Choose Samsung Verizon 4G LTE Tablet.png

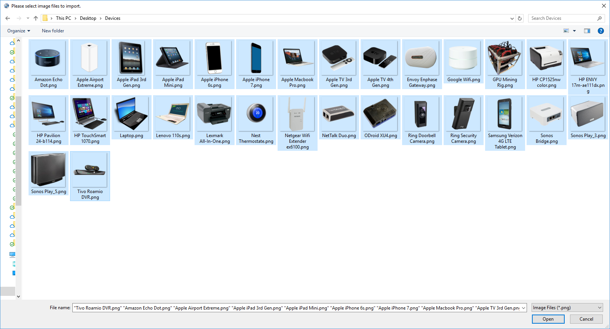tap(505, 123)
